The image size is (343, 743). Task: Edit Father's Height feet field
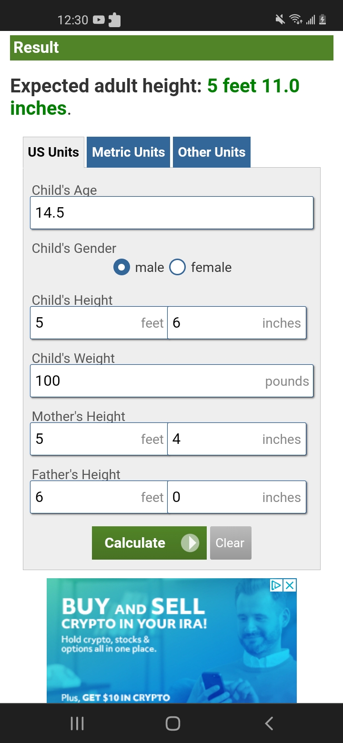click(99, 497)
